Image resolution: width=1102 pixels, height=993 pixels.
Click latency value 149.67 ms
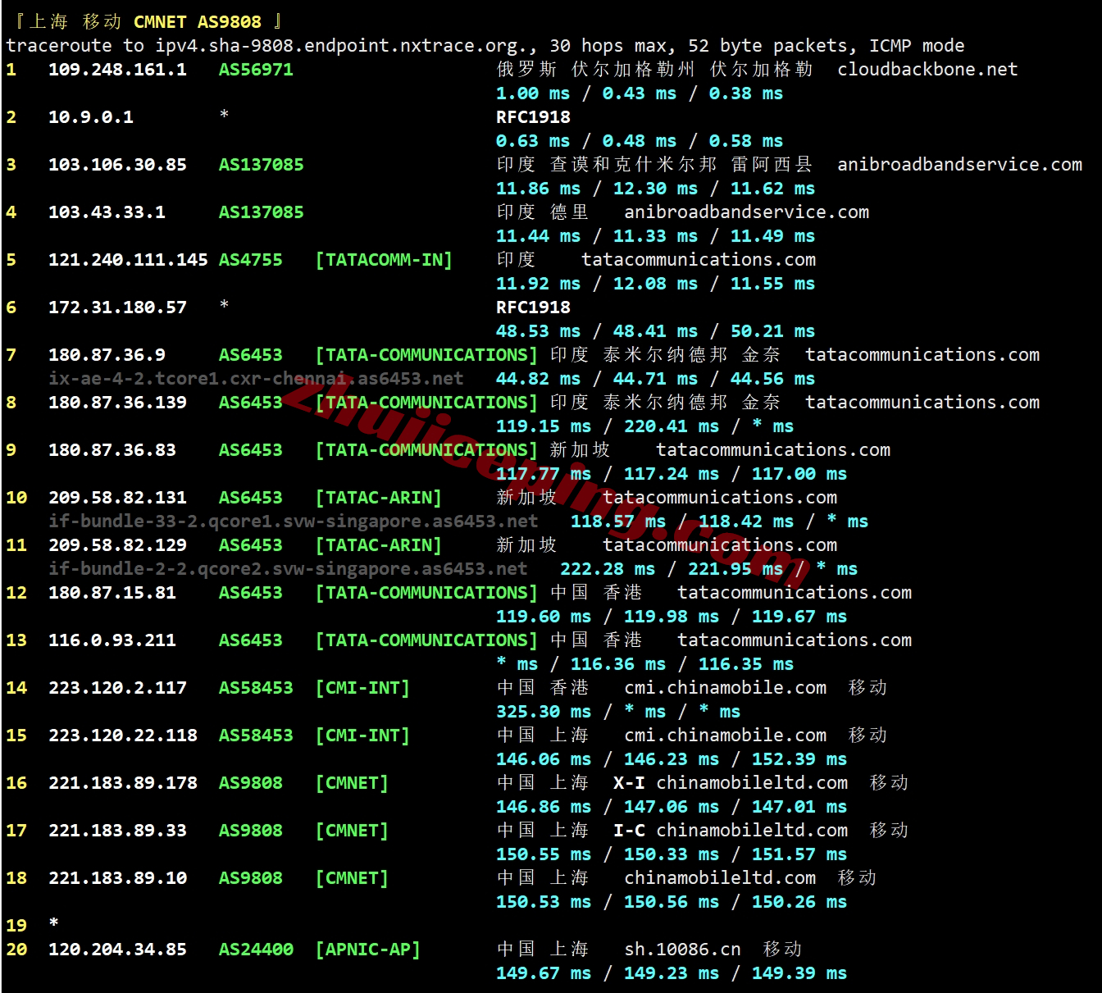pos(544,973)
